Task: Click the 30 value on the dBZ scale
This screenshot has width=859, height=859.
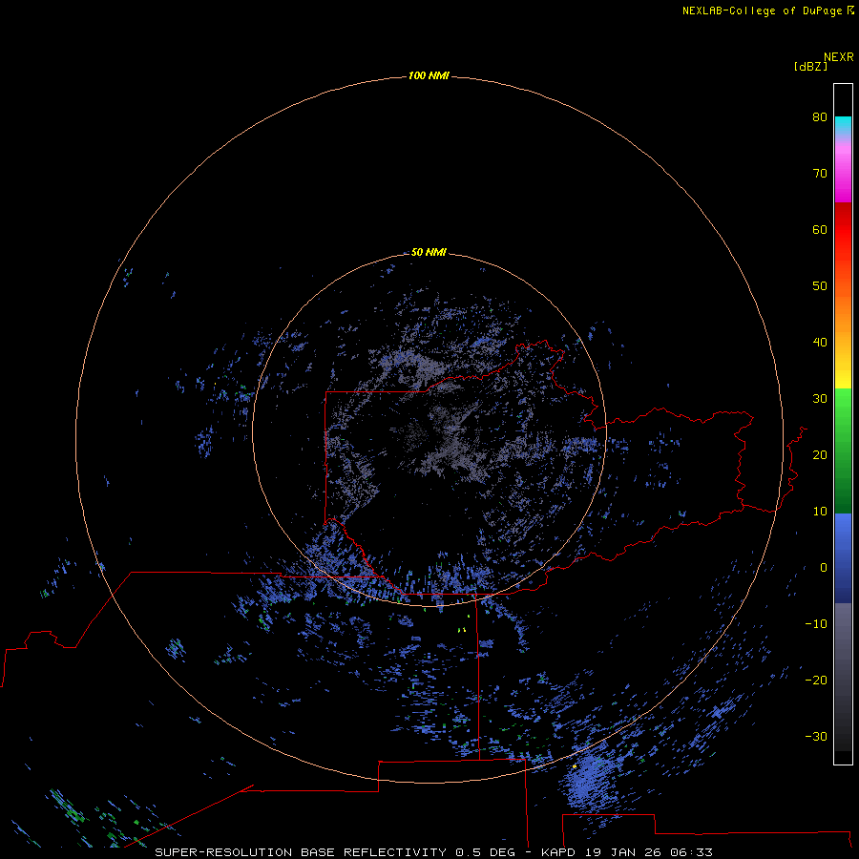Action: (820, 398)
